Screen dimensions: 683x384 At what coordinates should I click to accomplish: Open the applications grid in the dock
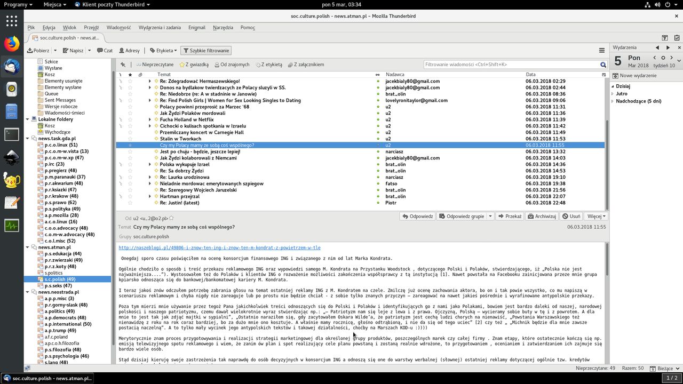pyautogui.click(x=12, y=21)
